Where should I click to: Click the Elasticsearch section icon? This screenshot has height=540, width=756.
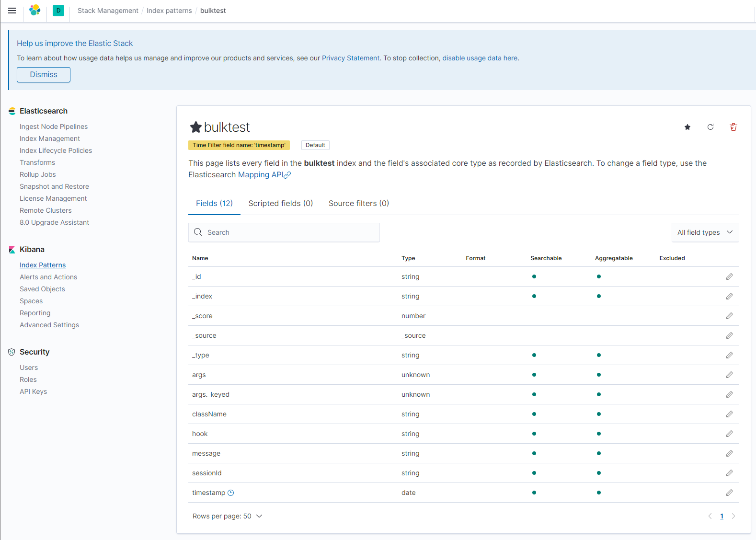[x=12, y=111]
